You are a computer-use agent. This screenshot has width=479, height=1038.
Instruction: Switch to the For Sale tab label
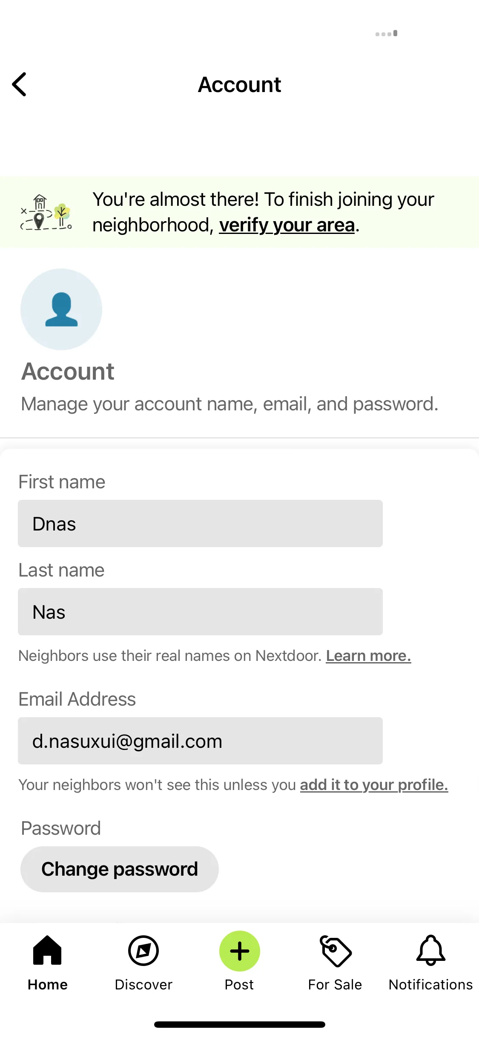coord(335,985)
